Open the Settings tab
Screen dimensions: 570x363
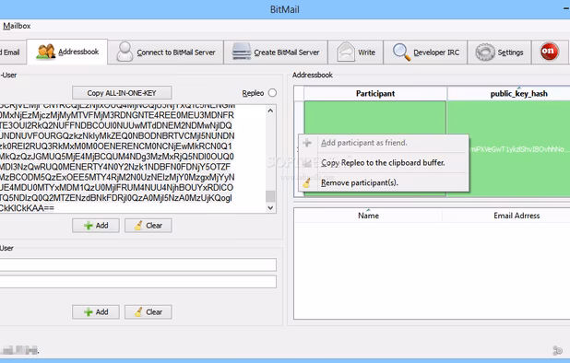click(499, 53)
